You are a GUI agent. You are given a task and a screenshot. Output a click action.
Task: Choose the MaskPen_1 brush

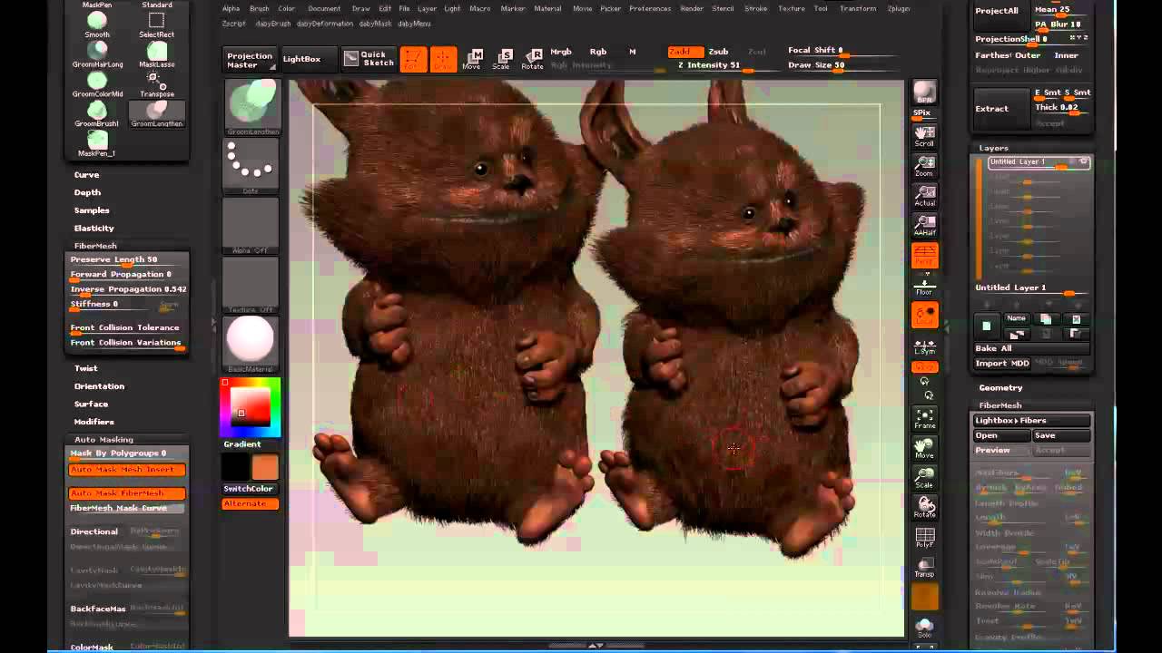(97, 143)
